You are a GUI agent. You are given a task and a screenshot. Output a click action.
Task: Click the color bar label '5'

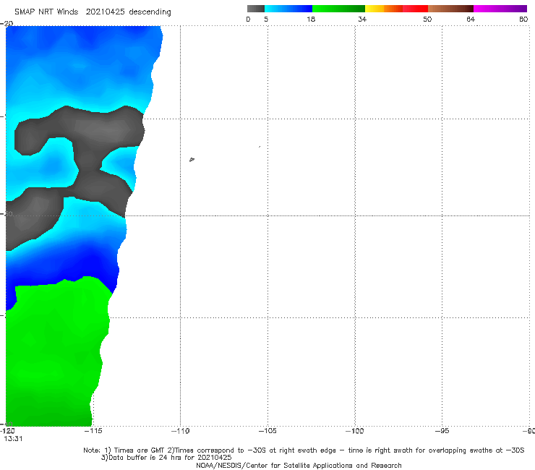[266, 20]
